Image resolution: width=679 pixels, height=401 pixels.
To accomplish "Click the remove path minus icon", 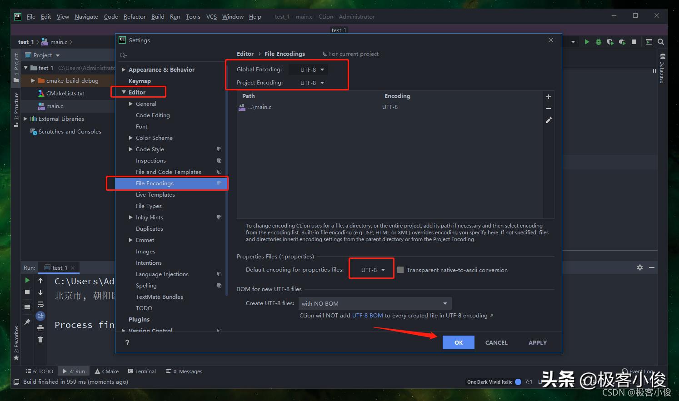I will [549, 109].
